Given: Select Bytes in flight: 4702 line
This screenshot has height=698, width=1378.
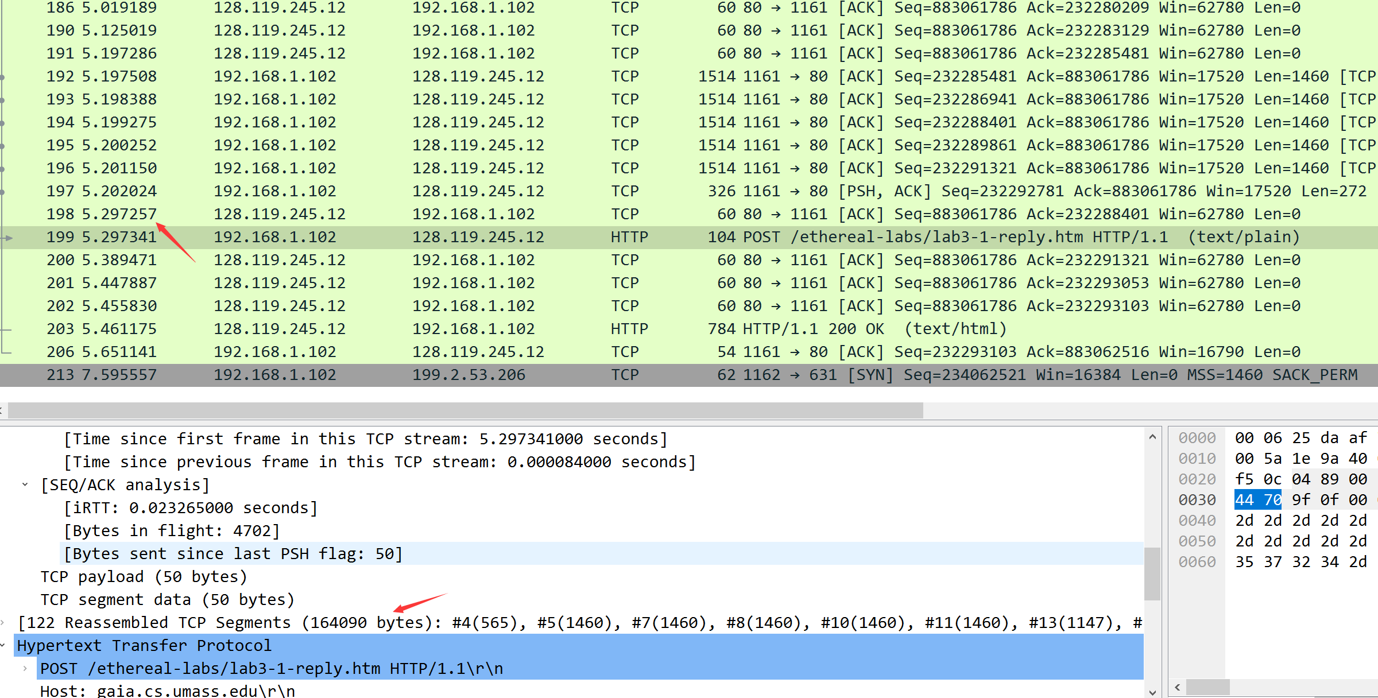Looking at the screenshot, I should click(x=171, y=531).
